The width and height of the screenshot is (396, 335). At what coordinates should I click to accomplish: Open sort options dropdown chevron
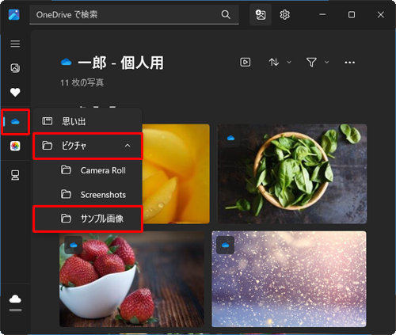(x=289, y=63)
